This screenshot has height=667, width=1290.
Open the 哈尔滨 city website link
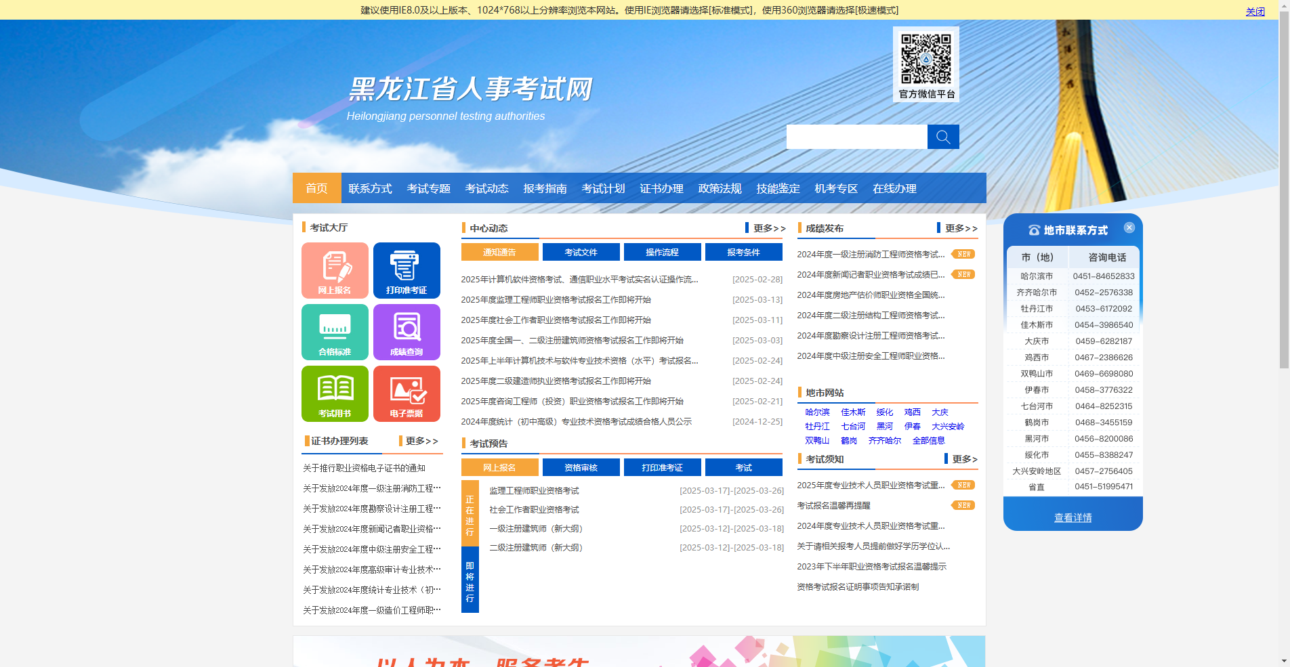(816, 412)
